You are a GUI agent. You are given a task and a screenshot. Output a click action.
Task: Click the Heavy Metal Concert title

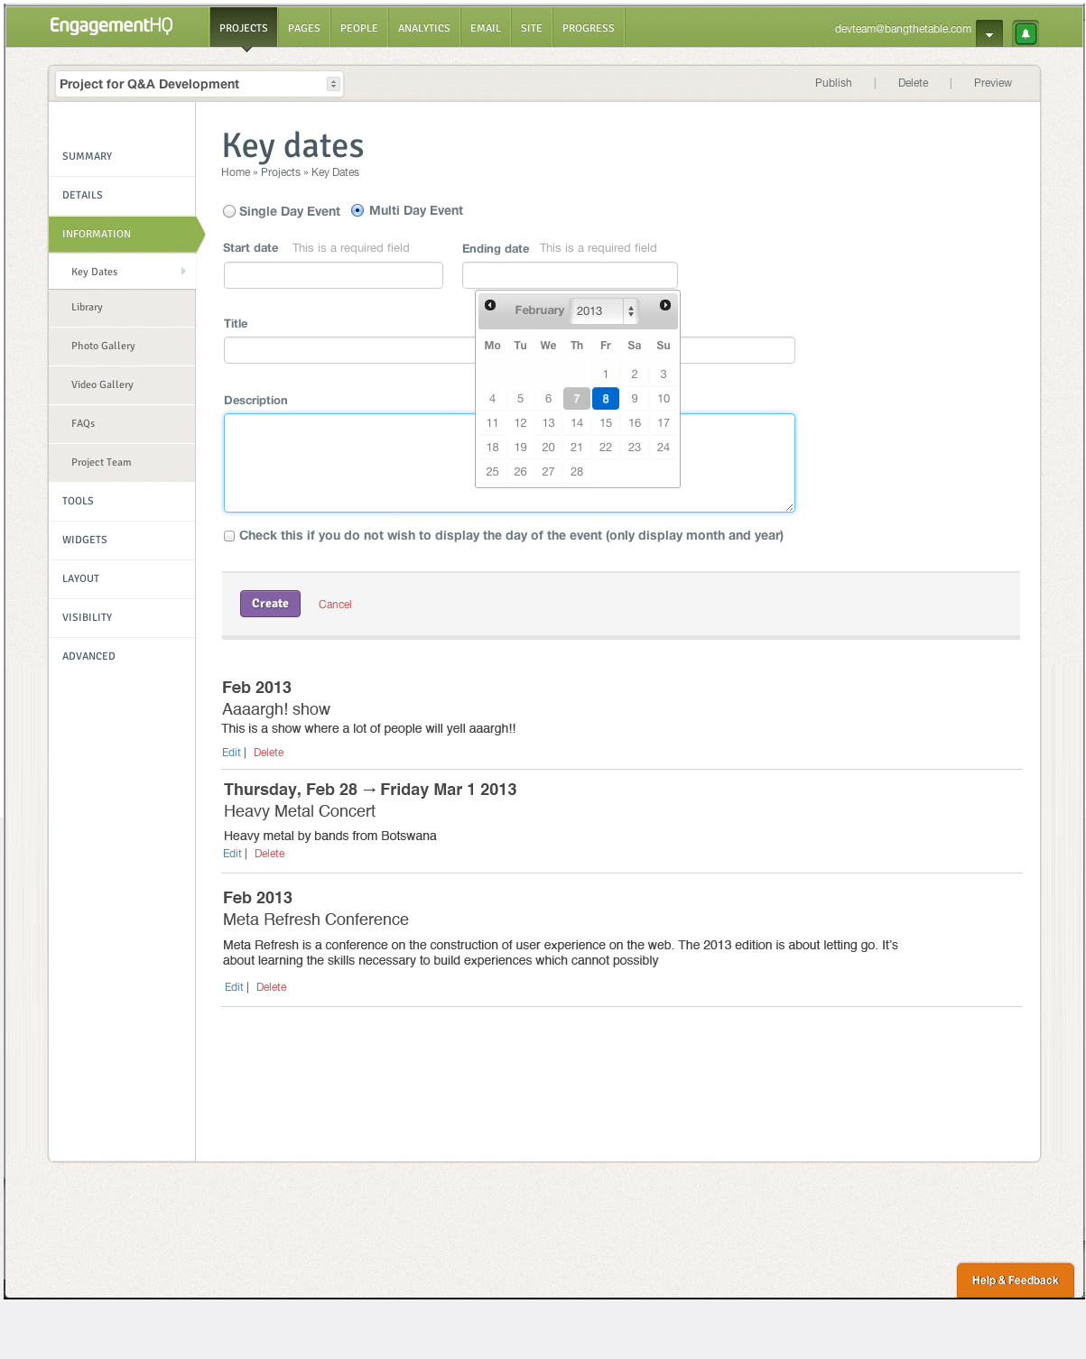pos(300,811)
